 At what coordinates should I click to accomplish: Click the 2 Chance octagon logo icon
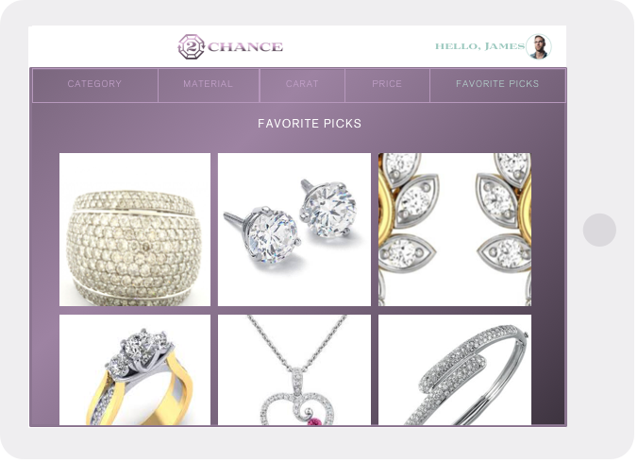click(192, 47)
